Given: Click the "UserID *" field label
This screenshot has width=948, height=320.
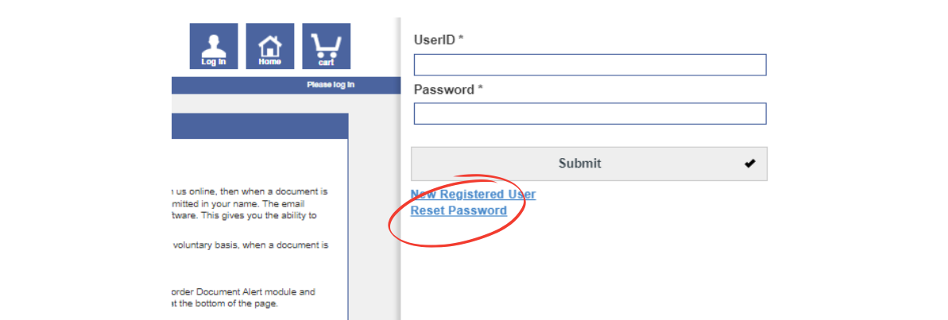Looking at the screenshot, I should pyautogui.click(x=439, y=39).
